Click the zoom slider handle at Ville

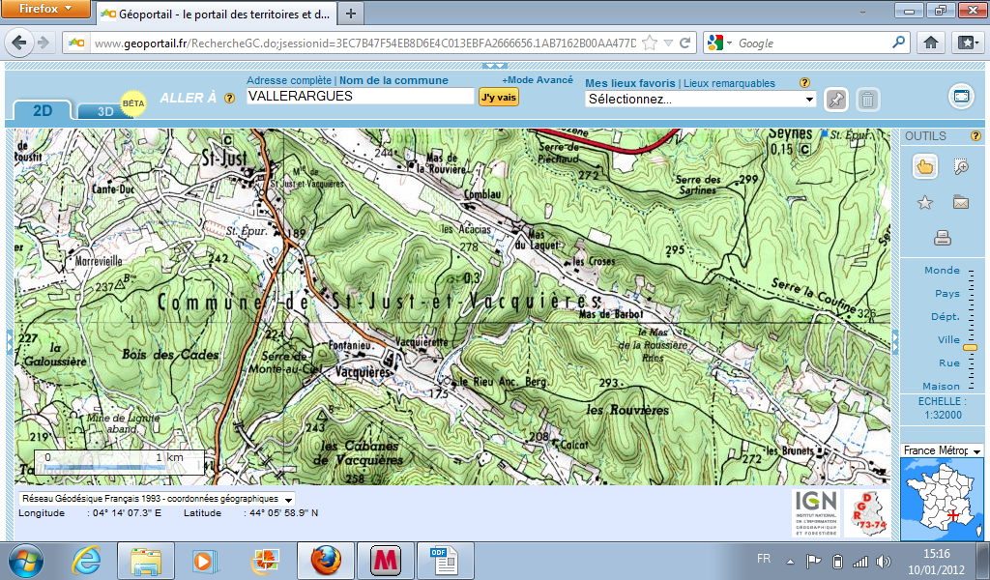(971, 347)
